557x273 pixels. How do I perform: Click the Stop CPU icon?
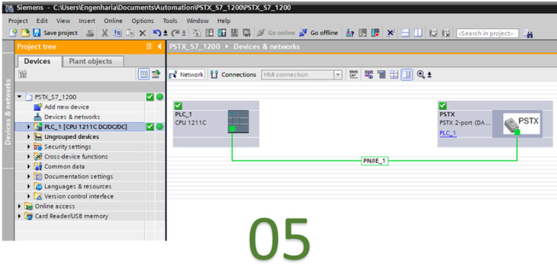click(375, 33)
